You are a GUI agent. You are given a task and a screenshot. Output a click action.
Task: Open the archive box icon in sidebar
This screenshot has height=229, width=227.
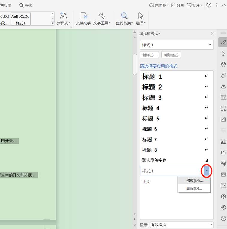[223, 174]
